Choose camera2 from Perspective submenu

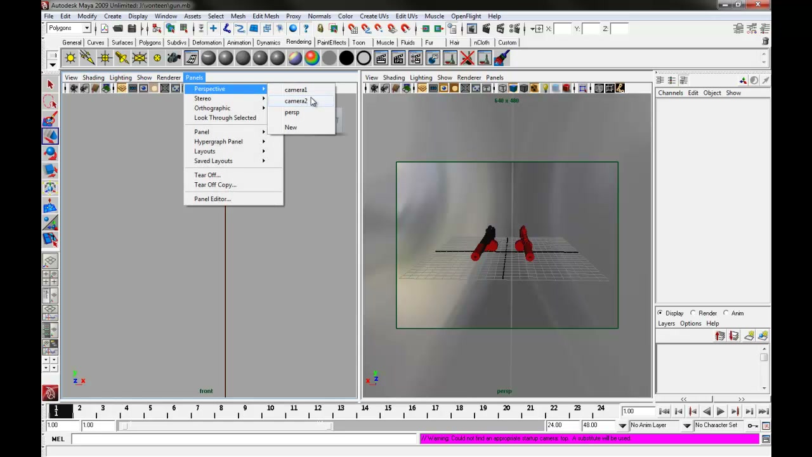click(296, 101)
